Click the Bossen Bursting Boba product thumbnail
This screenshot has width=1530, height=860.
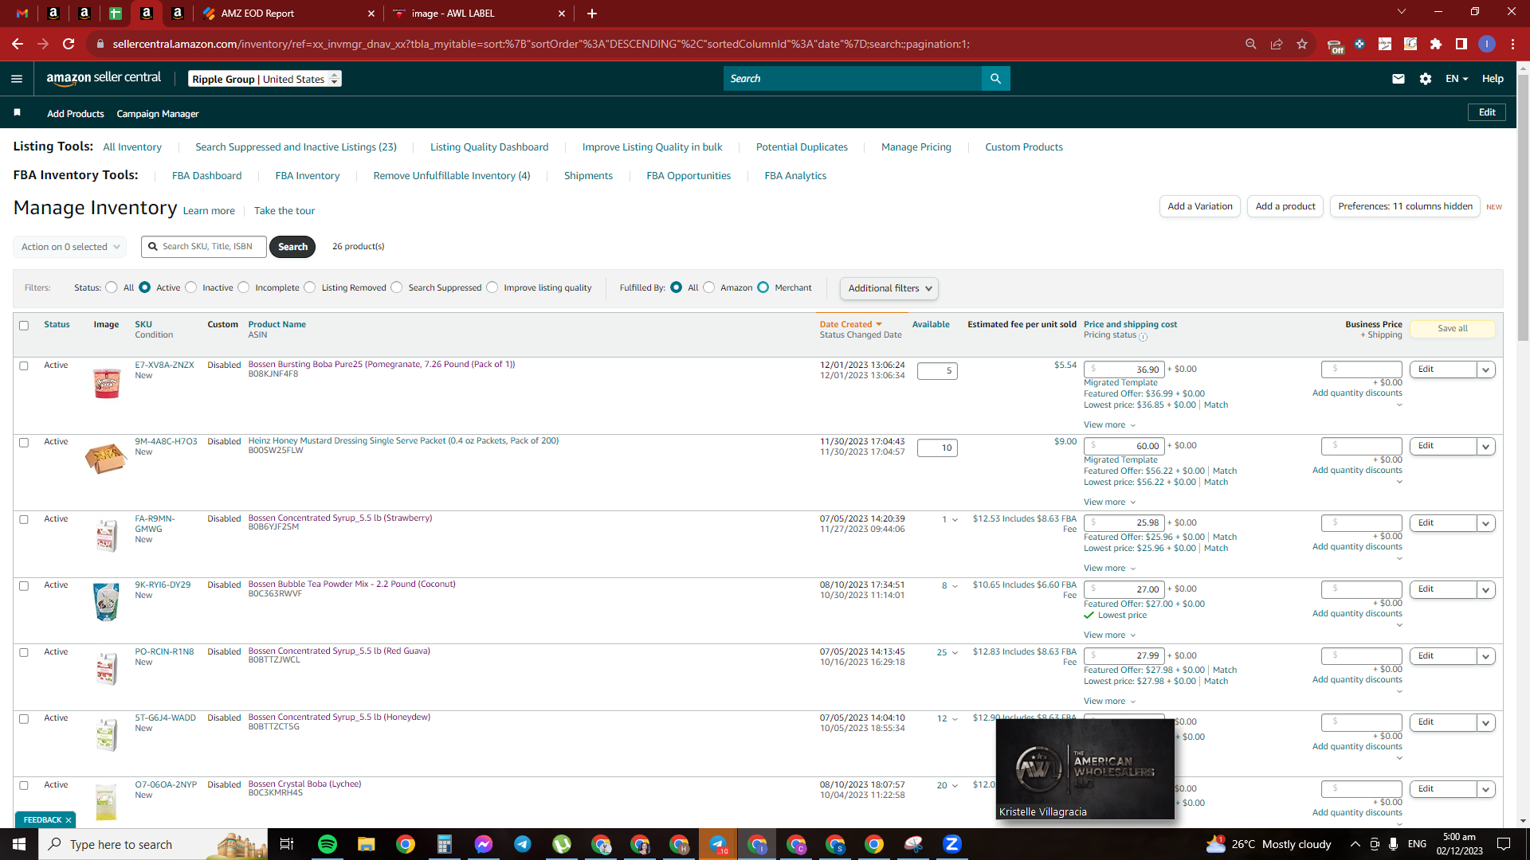point(106,383)
